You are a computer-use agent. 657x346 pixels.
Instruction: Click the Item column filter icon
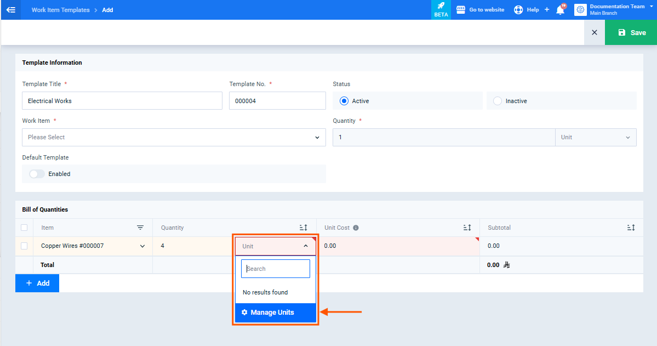140,228
